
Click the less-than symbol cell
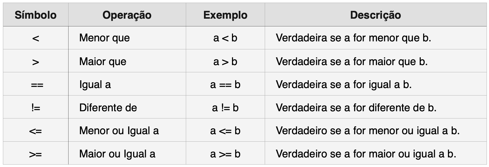(36, 38)
